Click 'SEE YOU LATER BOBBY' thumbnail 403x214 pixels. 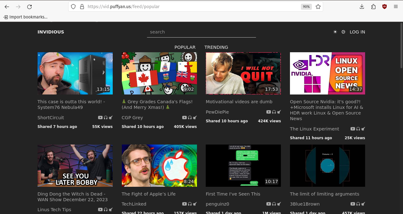point(75,166)
